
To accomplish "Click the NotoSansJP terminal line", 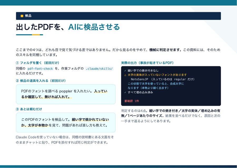I will click(163, 79).
